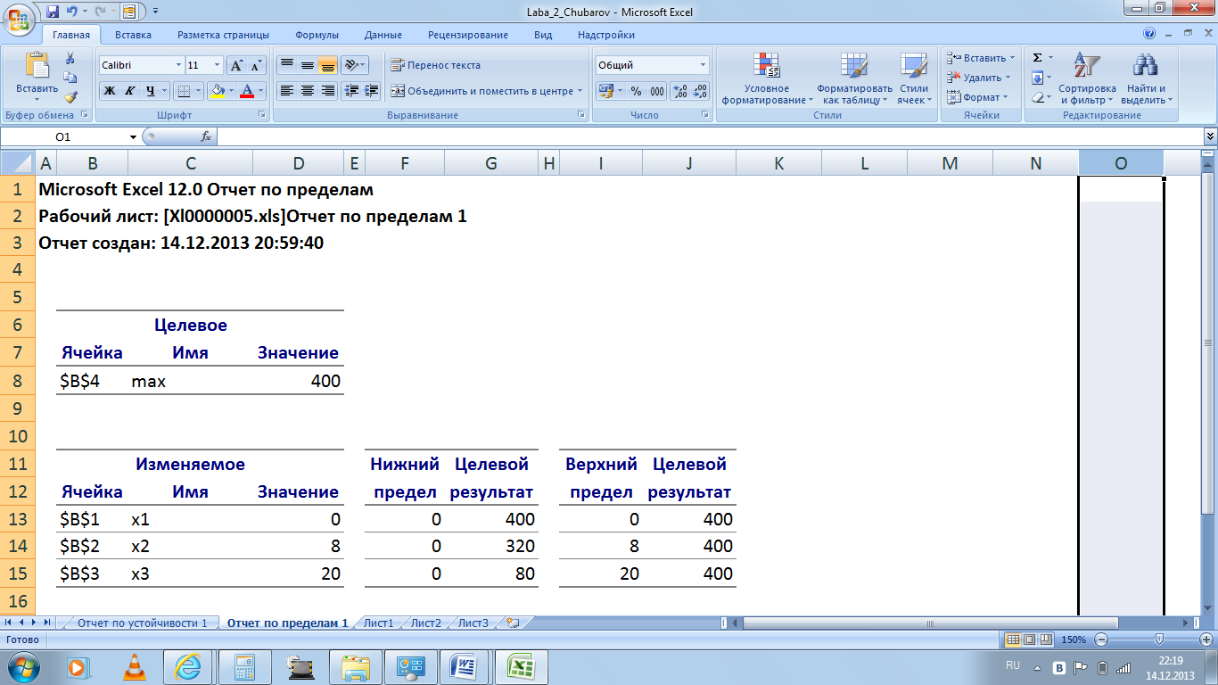The height and width of the screenshot is (685, 1218).
Task: Open Условное форматирование menu
Action: (x=767, y=78)
